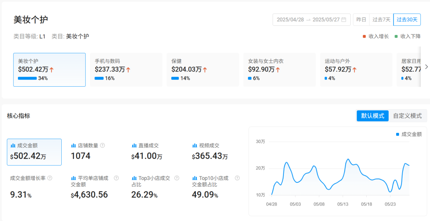Click the help icon beside 平均单店铺成交金额
The height and width of the screenshot is (221, 430).
pyautogui.click(x=116, y=178)
